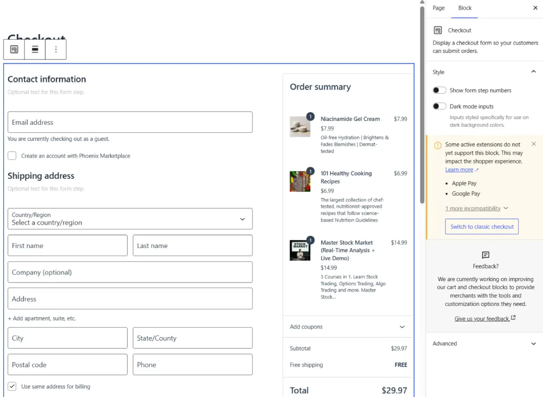This screenshot has height=397, width=543.
Task: Enable Dark mode inputs toggle
Action: pyautogui.click(x=439, y=106)
